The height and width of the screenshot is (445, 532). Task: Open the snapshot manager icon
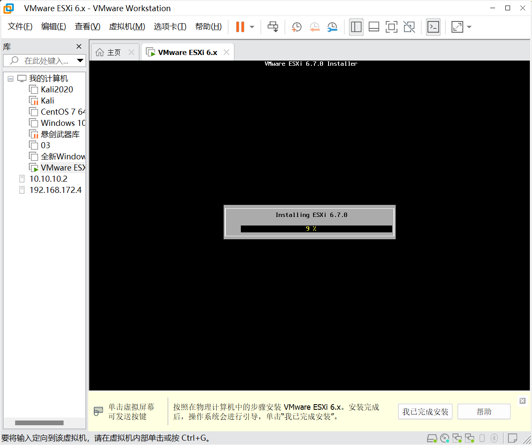(x=332, y=27)
